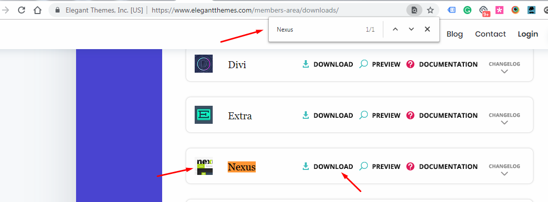This screenshot has width=548, height=202.
Task: Expand the Divi changelog
Action: pyautogui.click(x=504, y=68)
